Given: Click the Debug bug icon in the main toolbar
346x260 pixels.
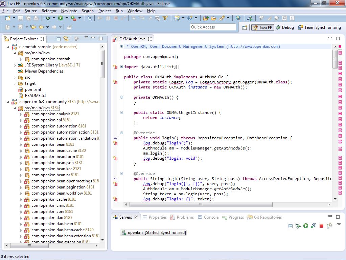Looking at the screenshot, I should click(48, 18).
